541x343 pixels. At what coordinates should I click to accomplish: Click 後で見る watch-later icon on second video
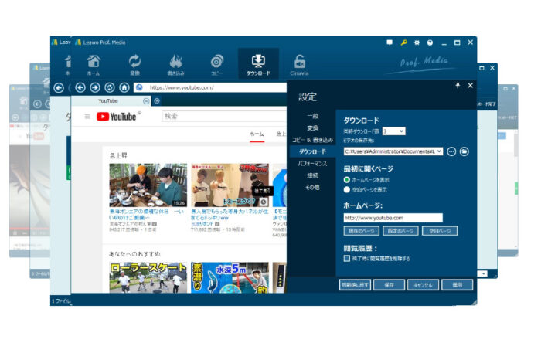(x=264, y=202)
